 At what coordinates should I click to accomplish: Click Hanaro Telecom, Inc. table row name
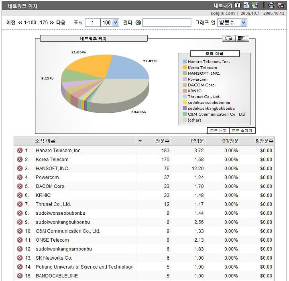[x=59, y=151]
